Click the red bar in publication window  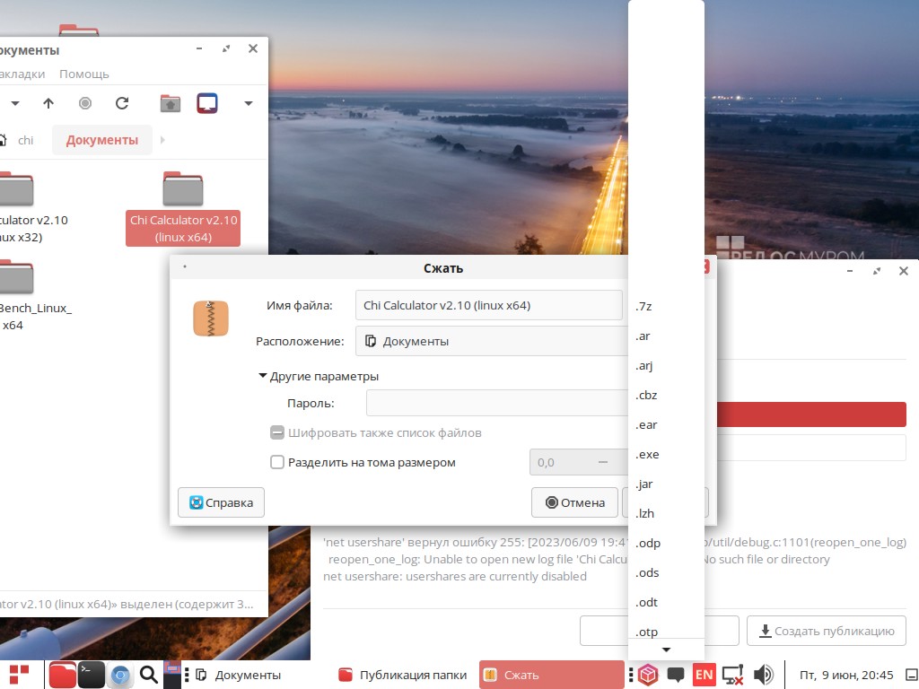[811, 414]
